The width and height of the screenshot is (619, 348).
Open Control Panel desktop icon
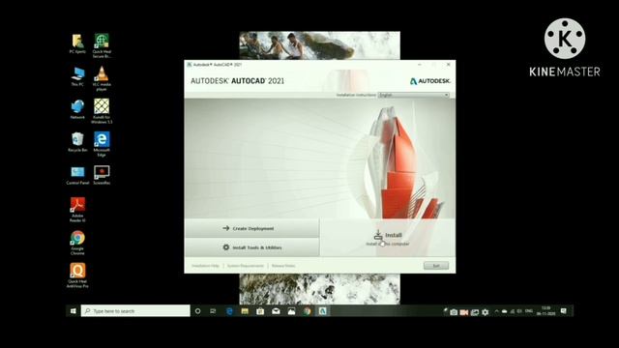[x=77, y=175]
